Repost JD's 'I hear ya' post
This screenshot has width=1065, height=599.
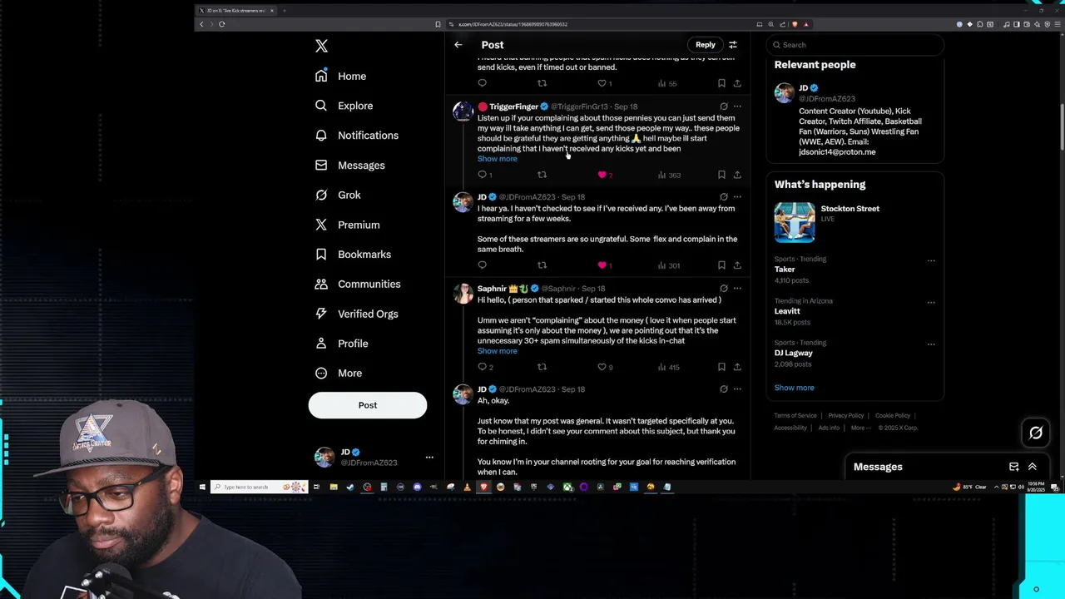[x=542, y=265]
